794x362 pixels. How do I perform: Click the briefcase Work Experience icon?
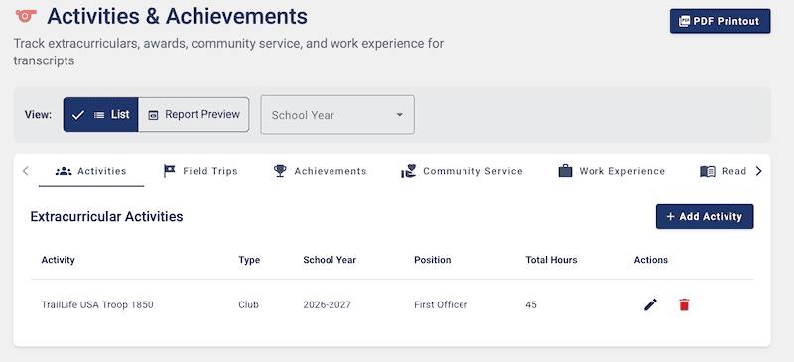click(565, 171)
